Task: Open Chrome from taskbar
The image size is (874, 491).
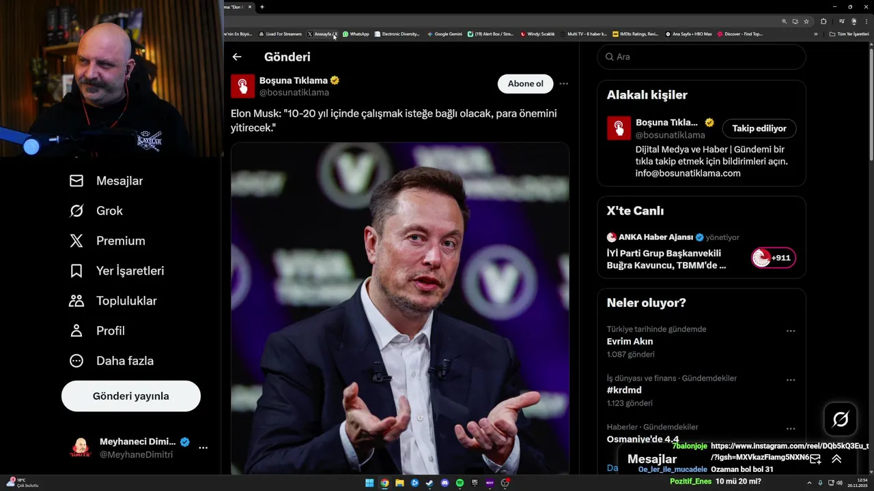Action: pos(384,483)
